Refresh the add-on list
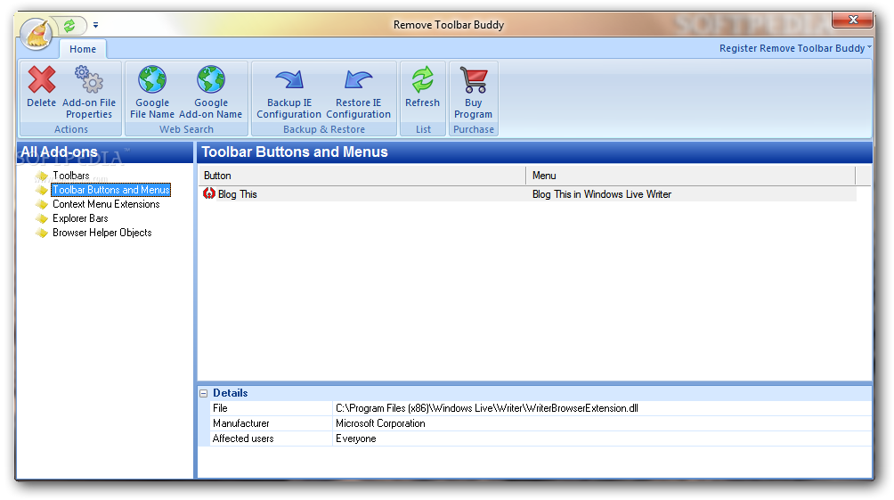Viewport: 894px width, 500px height. pyautogui.click(x=422, y=86)
